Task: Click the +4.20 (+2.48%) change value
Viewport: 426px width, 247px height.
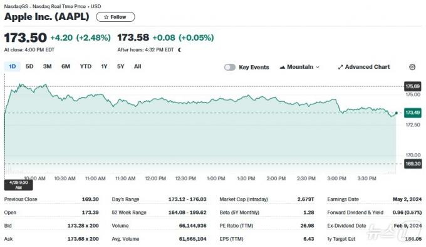Action: point(81,38)
